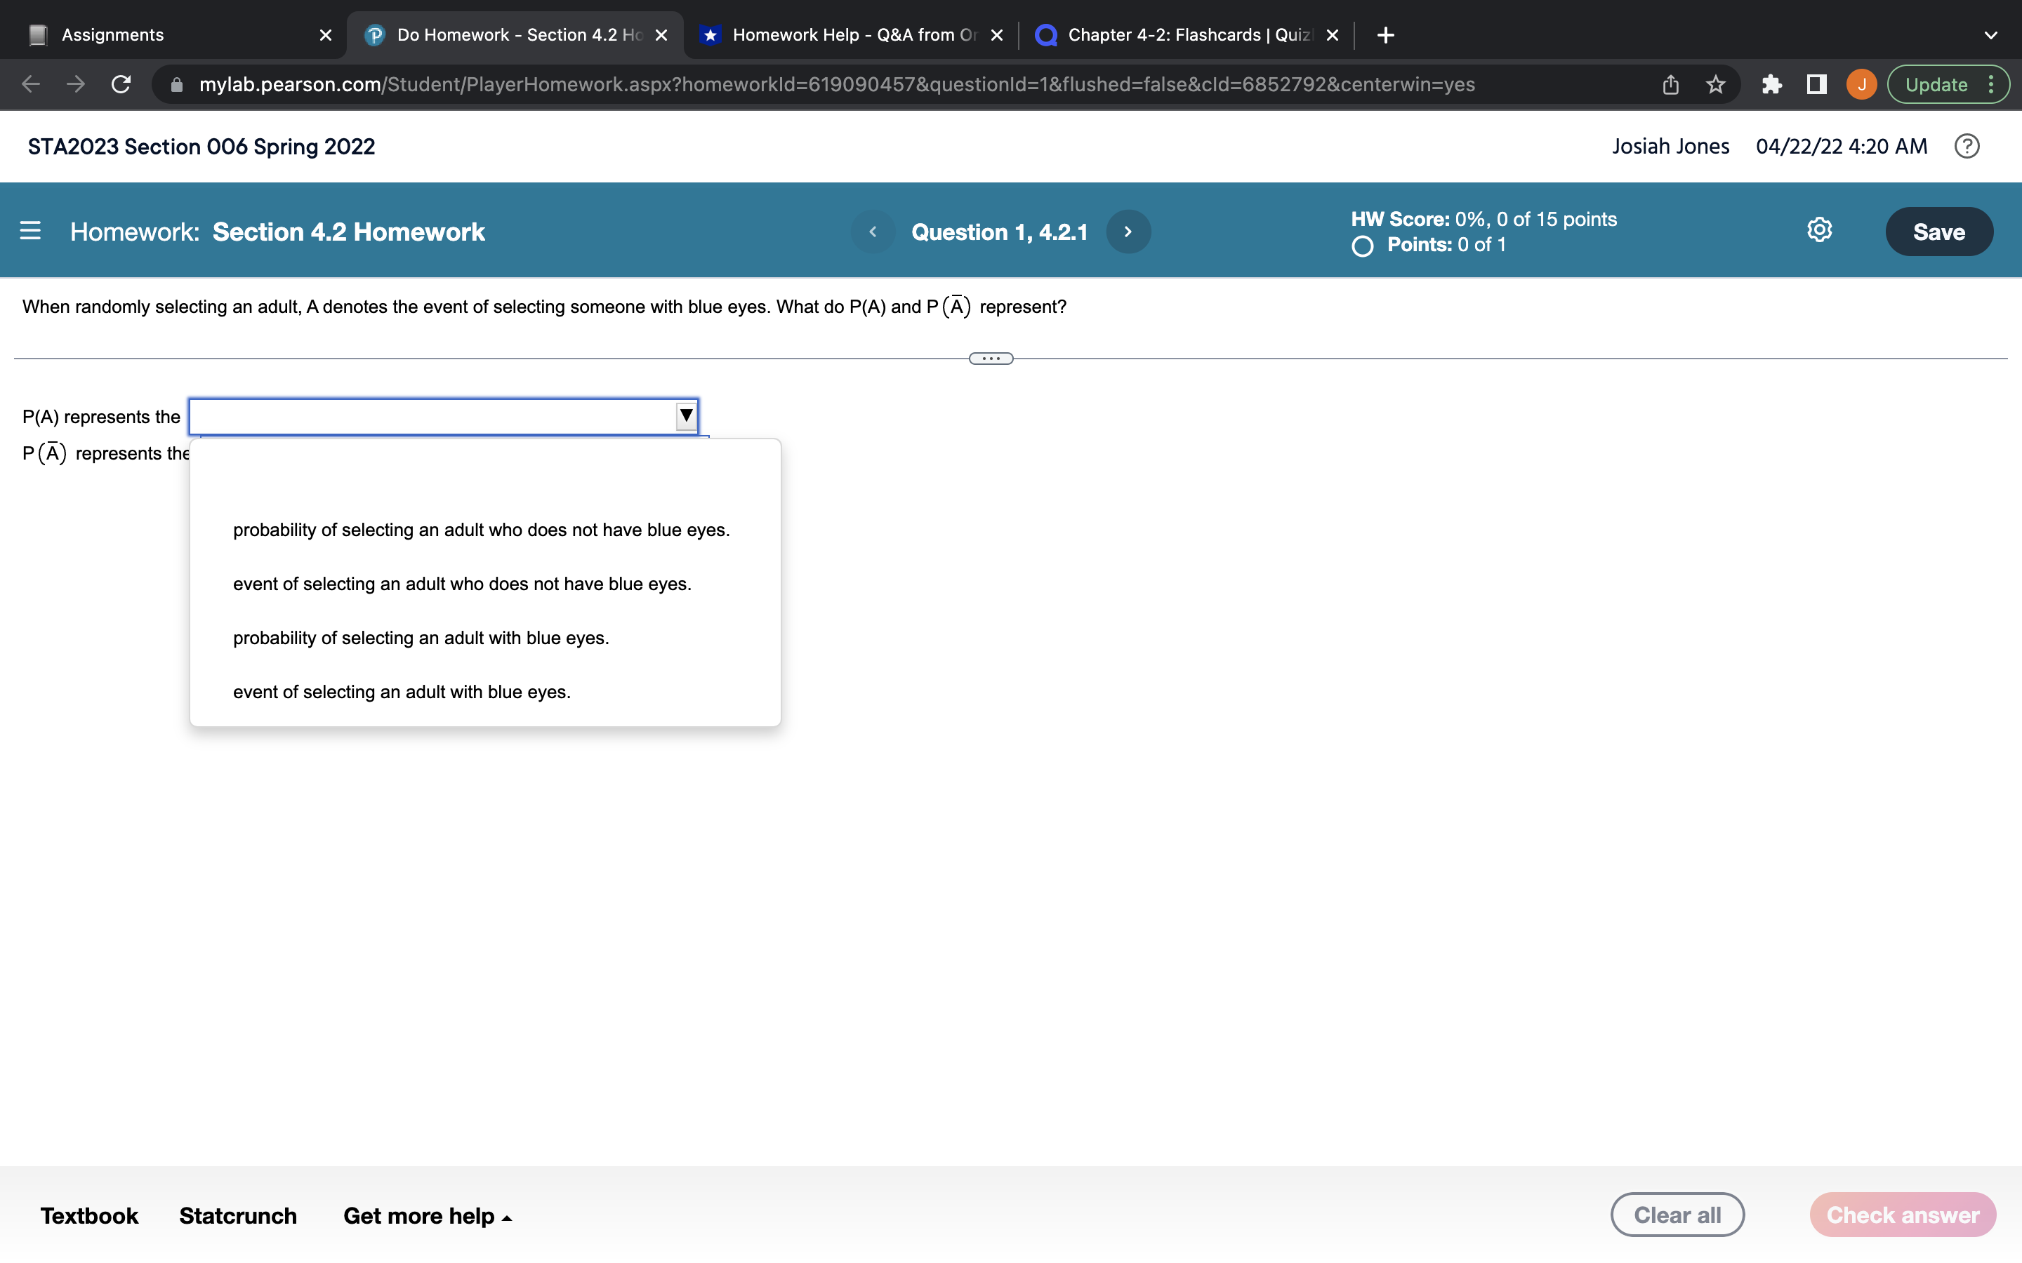The width and height of the screenshot is (2022, 1263).
Task: Click the reload page icon
Action: [120, 83]
